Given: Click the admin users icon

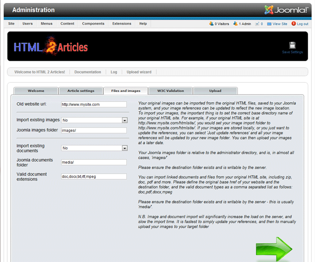Looking at the screenshot, I should coord(235,23).
